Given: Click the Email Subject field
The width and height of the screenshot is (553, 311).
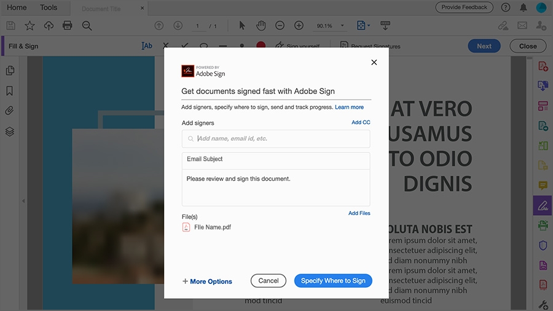Looking at the screenshot, I should [276, 160].
